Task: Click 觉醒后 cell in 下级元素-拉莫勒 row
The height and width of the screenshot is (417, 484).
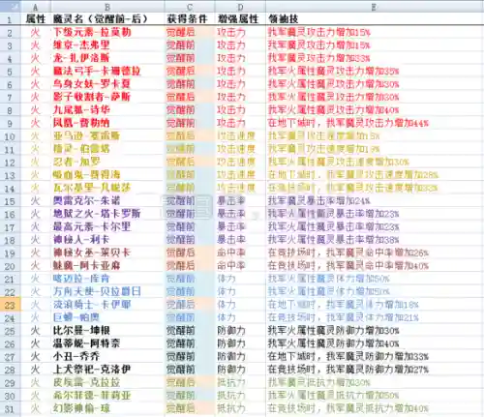Action: point(190,32)
